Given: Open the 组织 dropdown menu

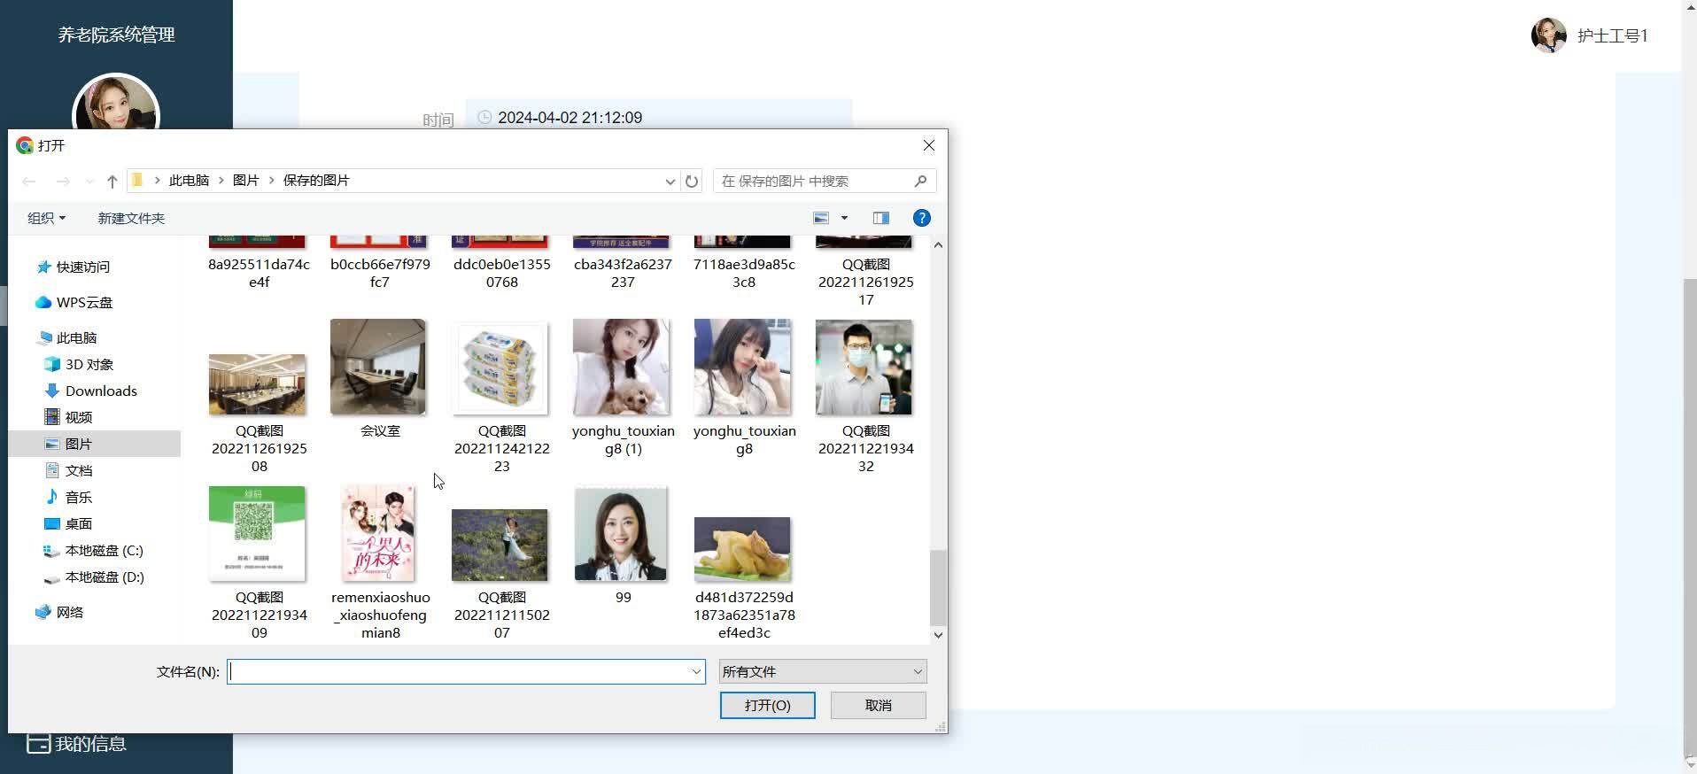Looking at the screenshot, I should click(46, 218).
